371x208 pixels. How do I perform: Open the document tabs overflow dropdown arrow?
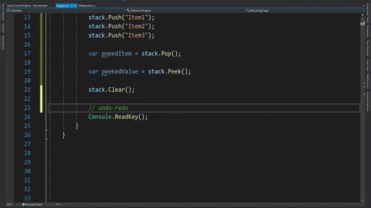[363, 6]
